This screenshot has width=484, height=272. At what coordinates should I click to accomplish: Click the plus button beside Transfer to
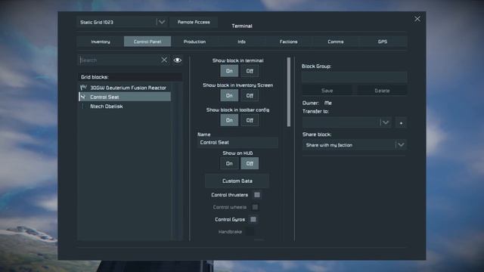click(401, 122)
